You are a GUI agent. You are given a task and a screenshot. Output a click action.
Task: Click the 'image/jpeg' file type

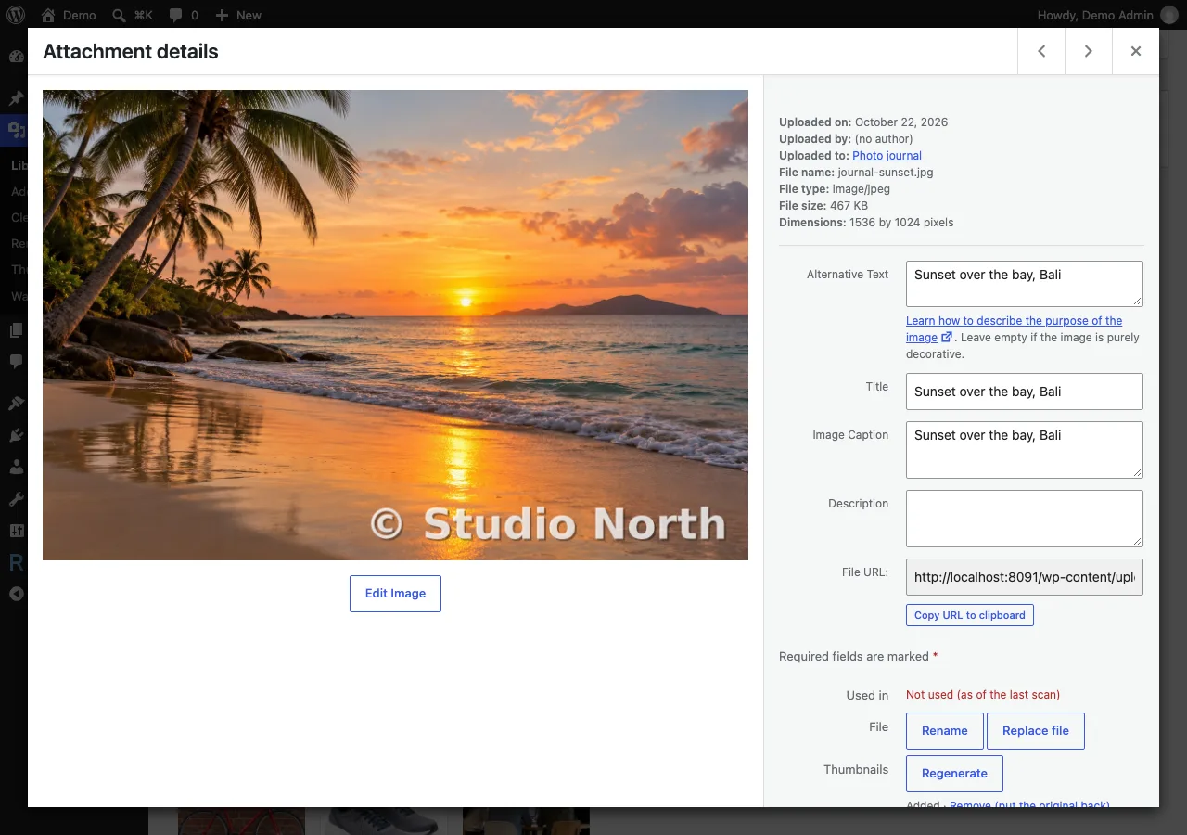pos(861,189)
